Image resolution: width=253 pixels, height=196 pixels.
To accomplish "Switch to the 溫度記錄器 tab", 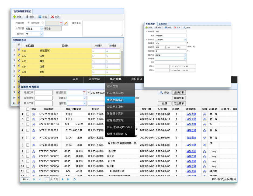I will [162, 24].
